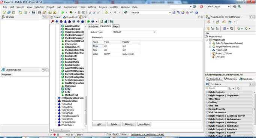The image size is (256, 138).
Task: Open the AQtime menu
Action: pyautogui.click(x=92, y=7)
